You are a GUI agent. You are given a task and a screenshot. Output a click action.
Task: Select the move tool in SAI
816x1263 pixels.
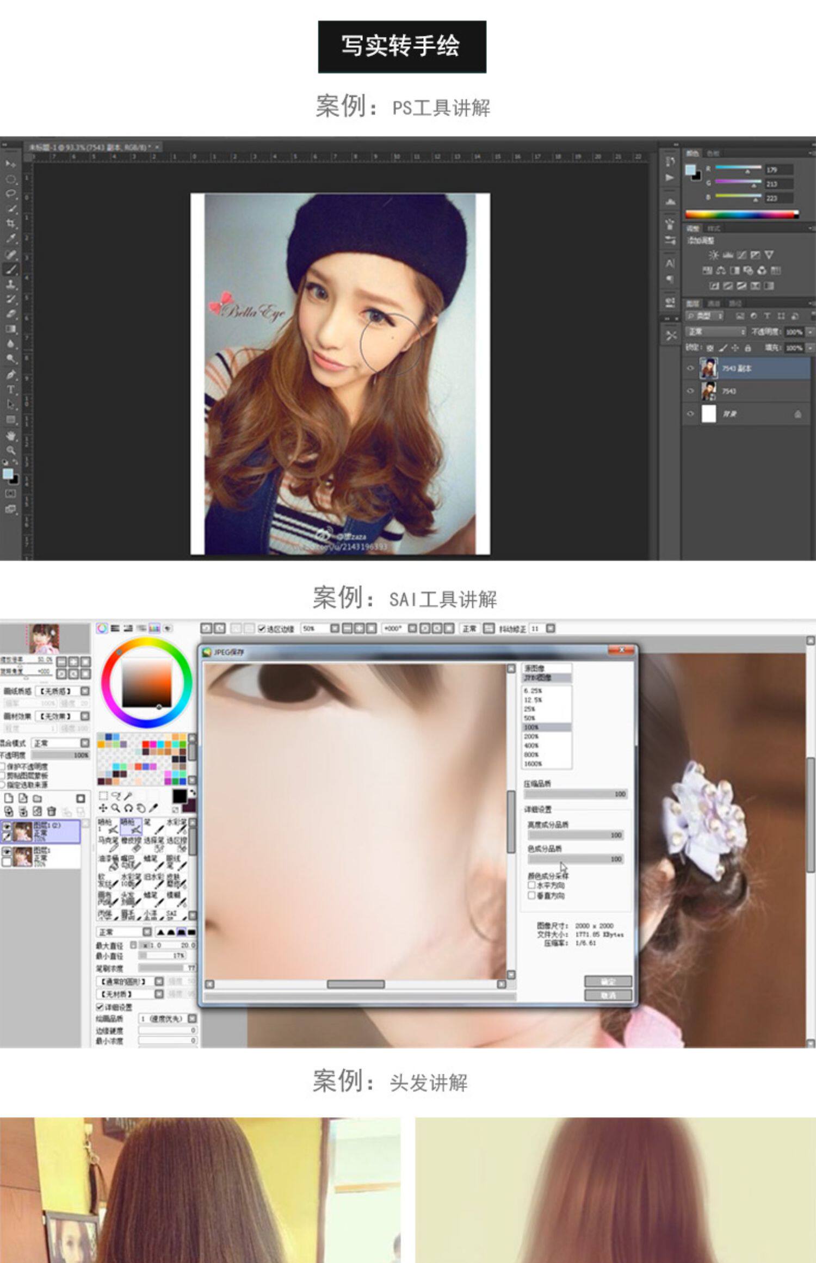tap(103, 808)
